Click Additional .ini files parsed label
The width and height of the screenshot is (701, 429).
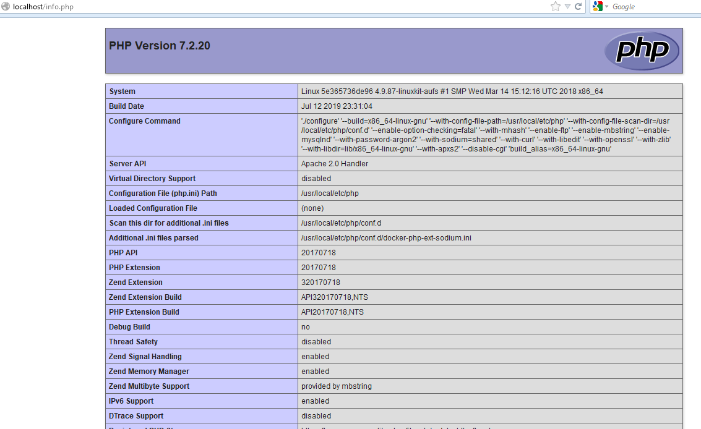pyautogui.click(x=153, y=238)
